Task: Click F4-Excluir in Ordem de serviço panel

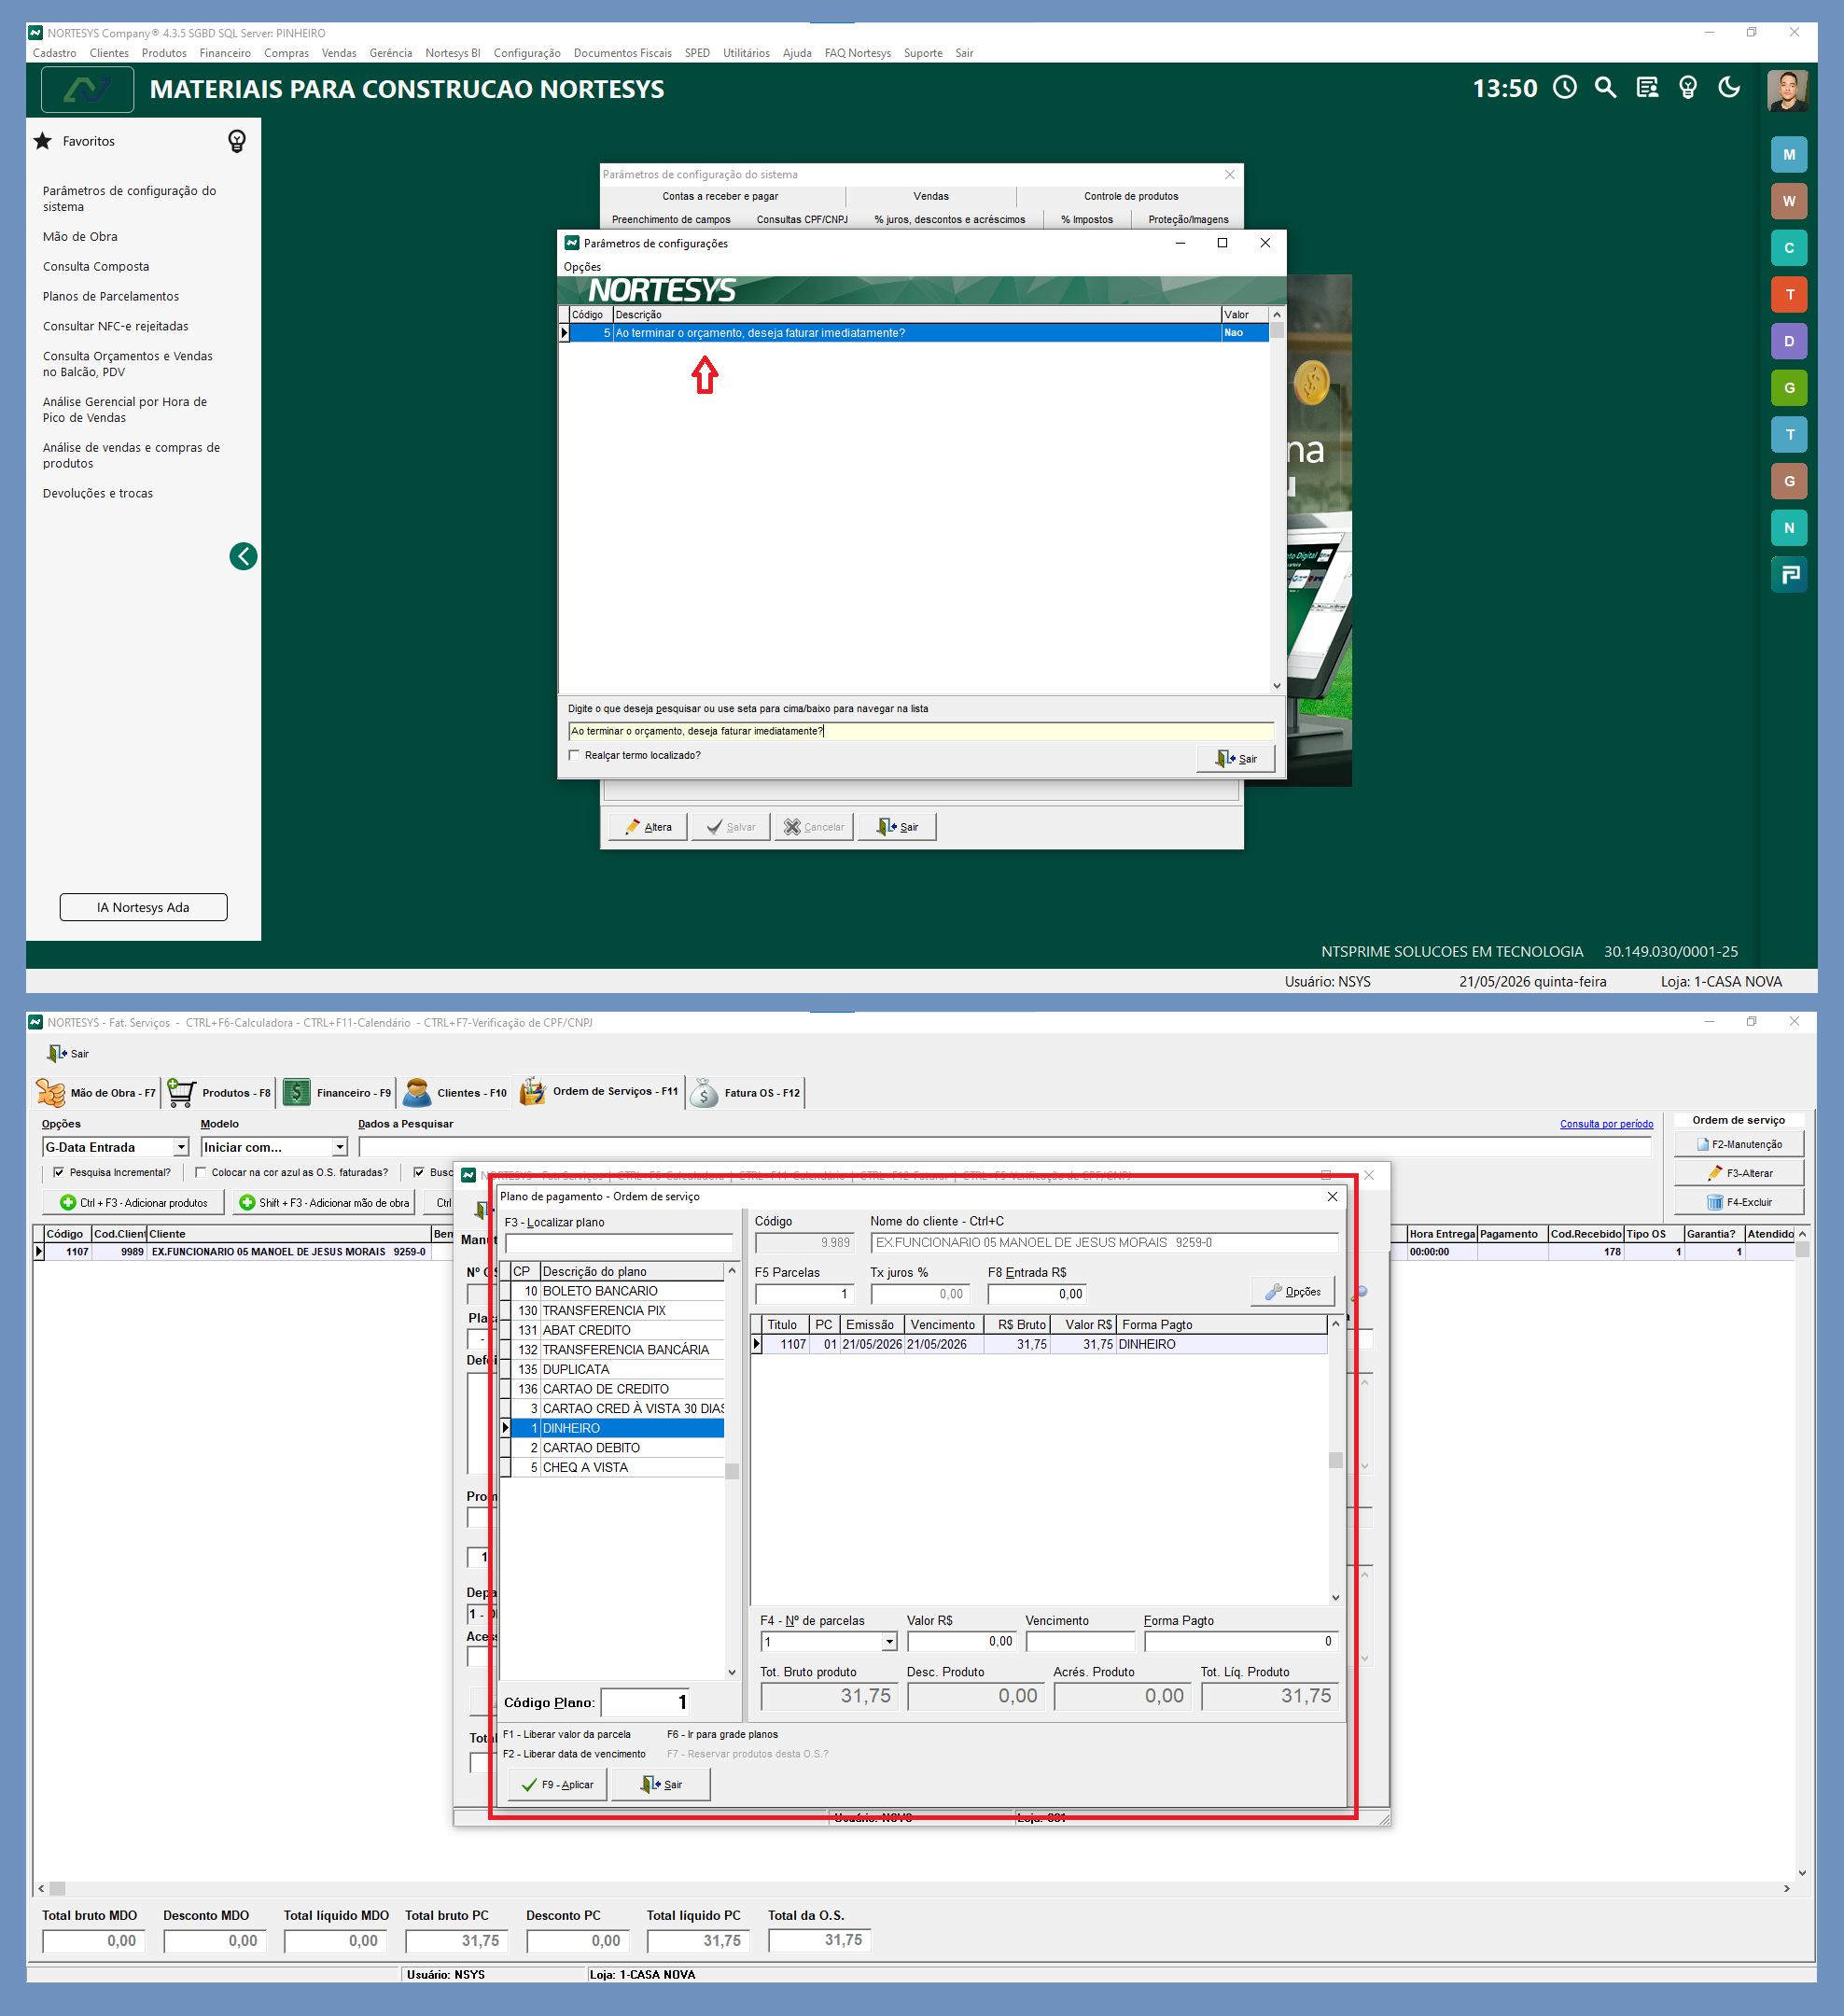Action: [1739, 1202]
